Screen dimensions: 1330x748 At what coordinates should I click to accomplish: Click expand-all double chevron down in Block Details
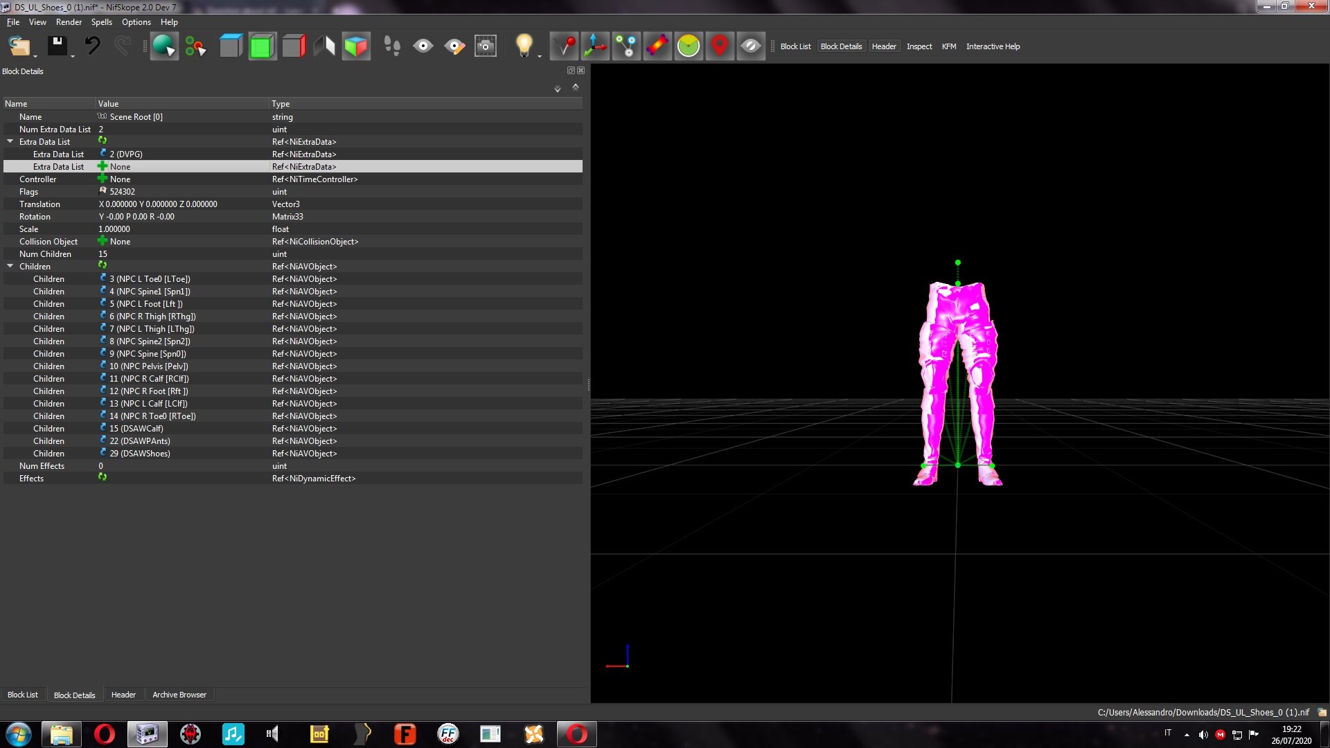[x=558, y=89]
